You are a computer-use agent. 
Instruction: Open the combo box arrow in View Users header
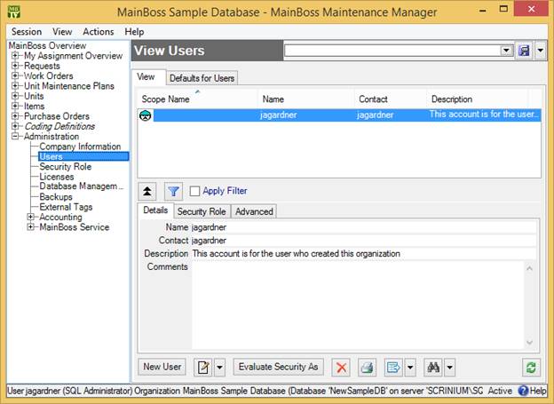pyautogui.click(x=506, y=51)
